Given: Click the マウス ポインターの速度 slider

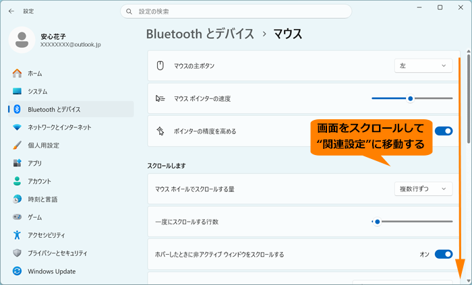Looking at the screenshot, I should 412,98.
